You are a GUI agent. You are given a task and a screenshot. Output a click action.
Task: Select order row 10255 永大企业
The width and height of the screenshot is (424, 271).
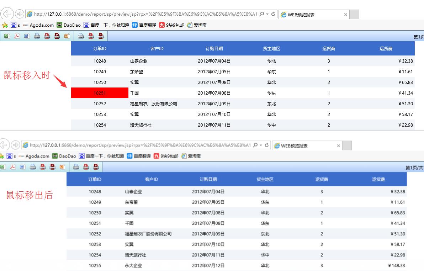point(236,266)
